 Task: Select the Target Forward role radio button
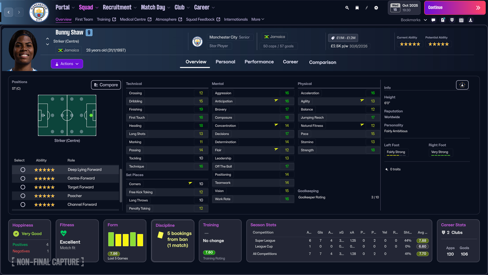click(23, 187)
